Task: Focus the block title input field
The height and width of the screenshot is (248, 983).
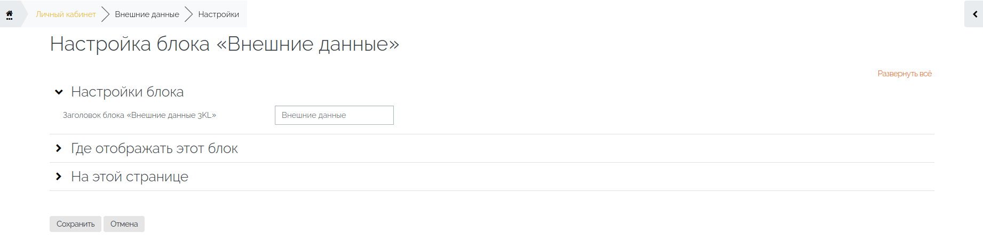Action: coord(334,115)
